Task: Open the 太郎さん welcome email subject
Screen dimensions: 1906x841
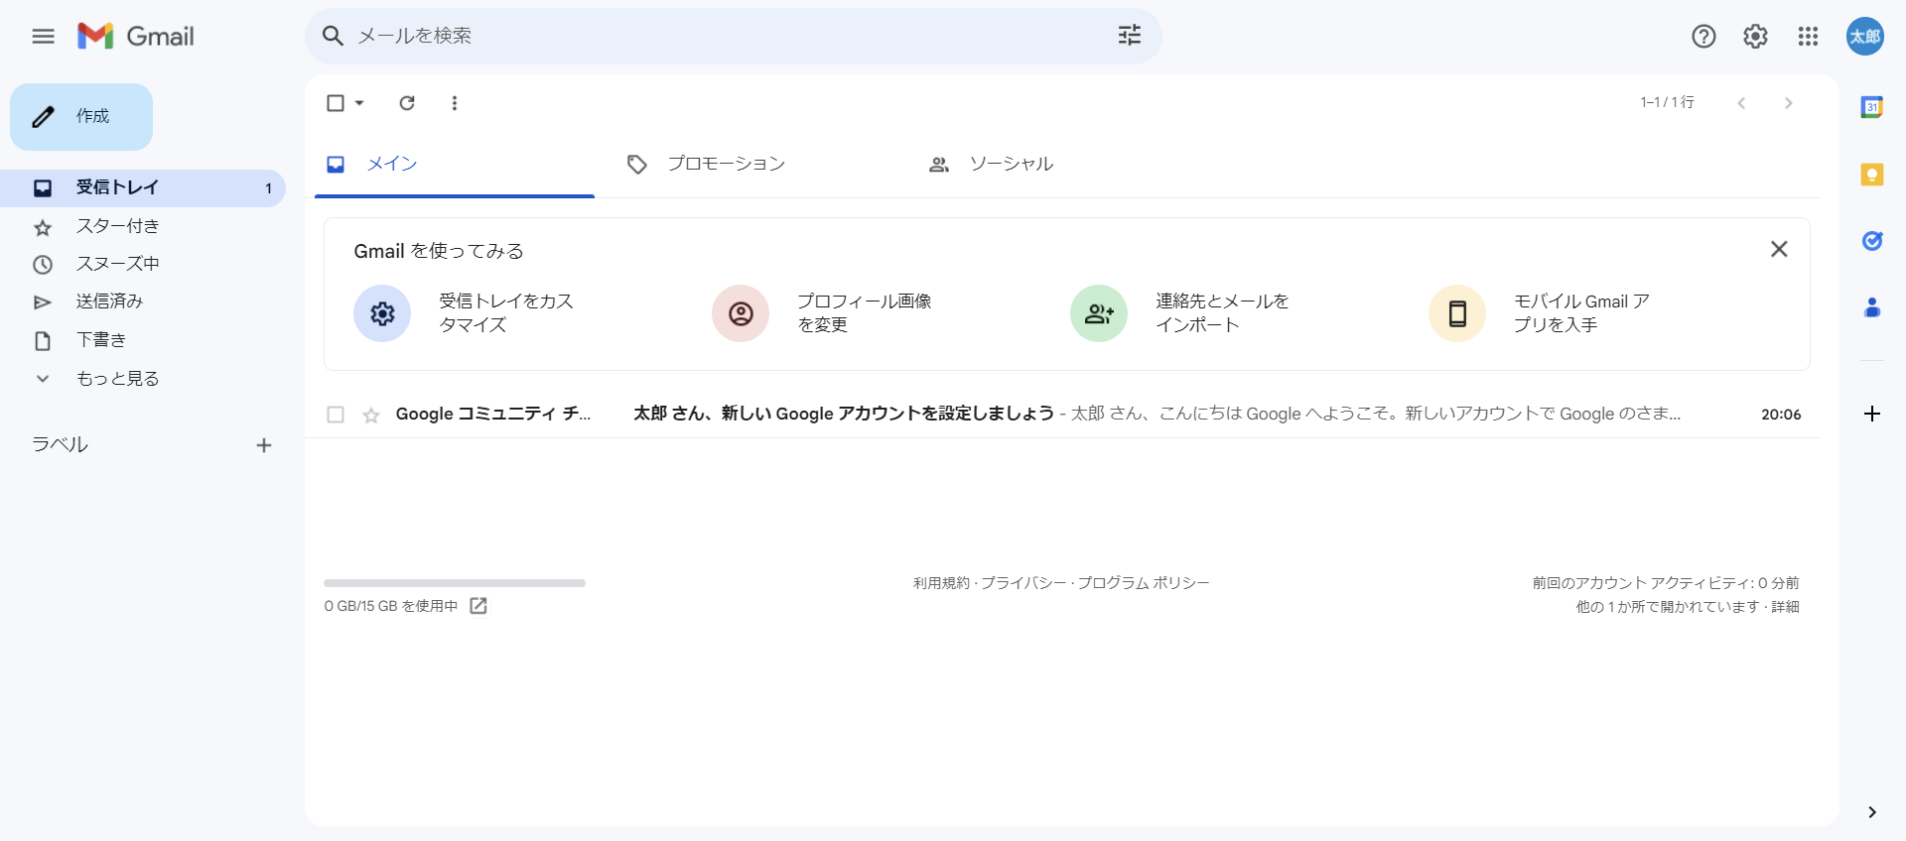Action: click(844, 414)
